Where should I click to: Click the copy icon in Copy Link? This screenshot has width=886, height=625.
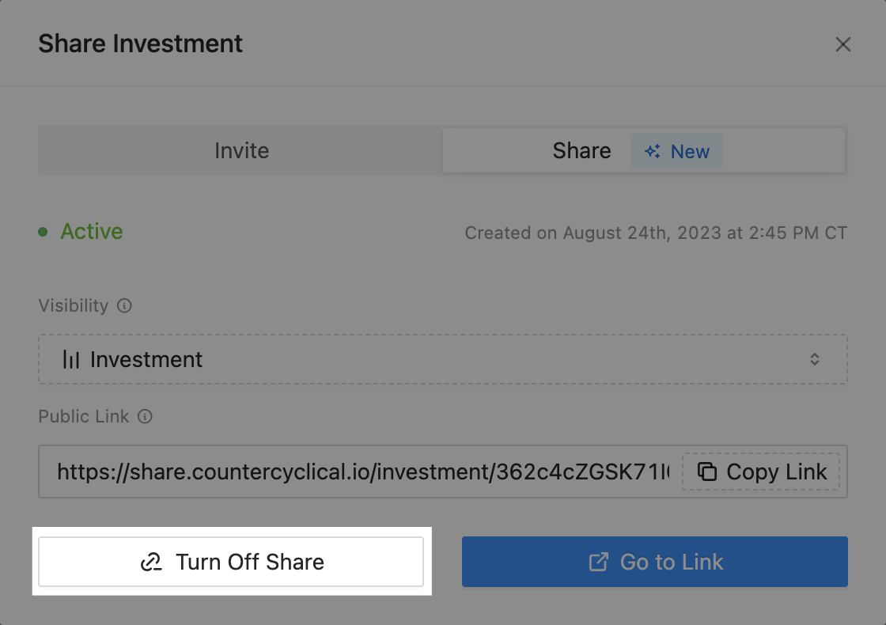pyautogui.click(x=706, y=472)
